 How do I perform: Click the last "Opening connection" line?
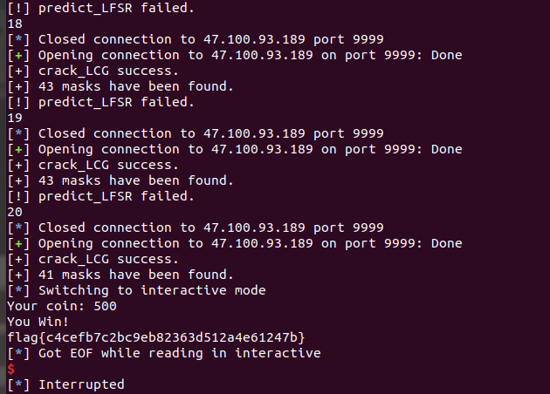(x=234, y=243)
